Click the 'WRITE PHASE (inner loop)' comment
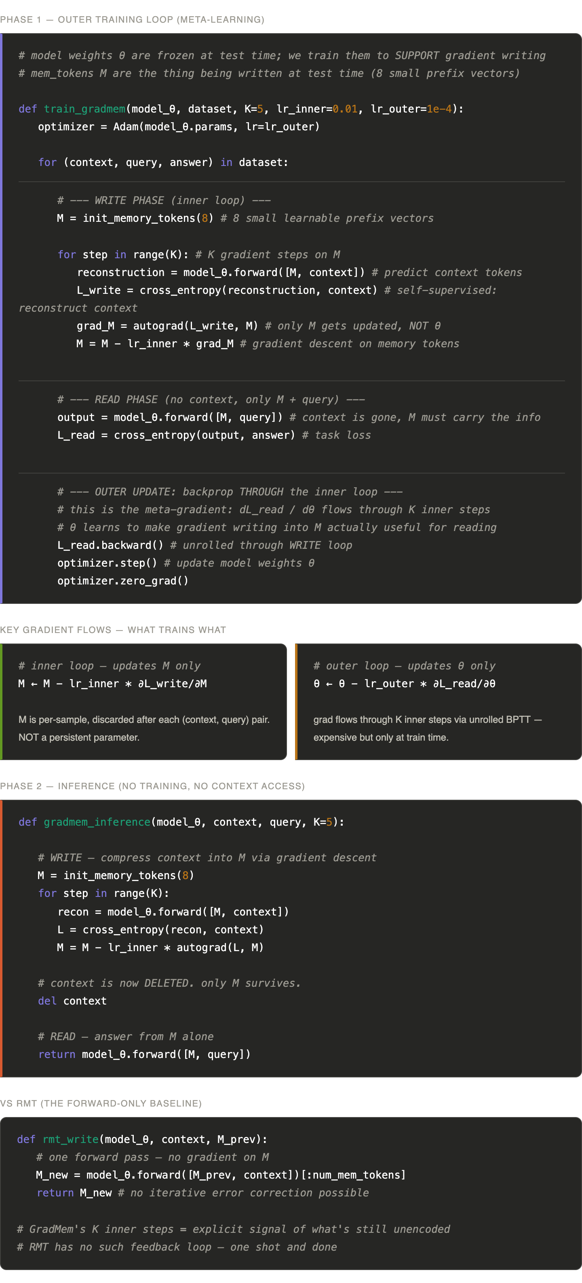Image resolution: width=582 pixels, height=1283 pixels. point(164,200)
